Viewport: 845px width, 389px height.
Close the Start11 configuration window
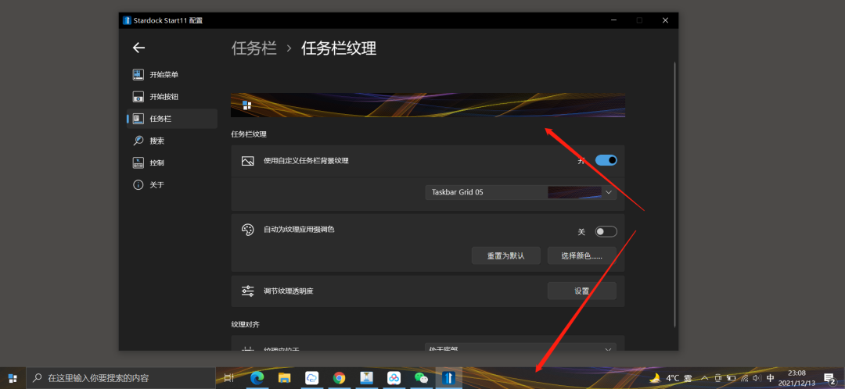[666, 20]
